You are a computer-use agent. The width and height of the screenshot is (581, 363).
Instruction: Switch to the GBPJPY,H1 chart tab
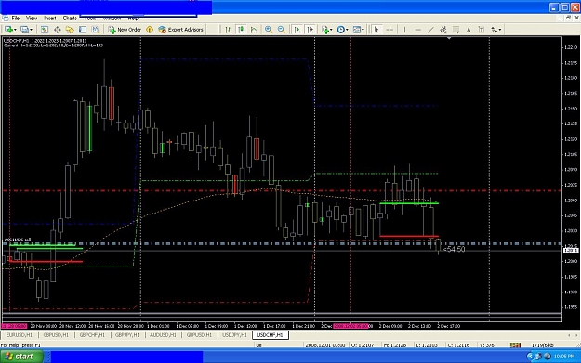tap(127, 335)
